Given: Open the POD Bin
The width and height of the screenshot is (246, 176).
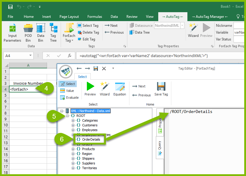Looking at the screenshot, I should [28, 33].
